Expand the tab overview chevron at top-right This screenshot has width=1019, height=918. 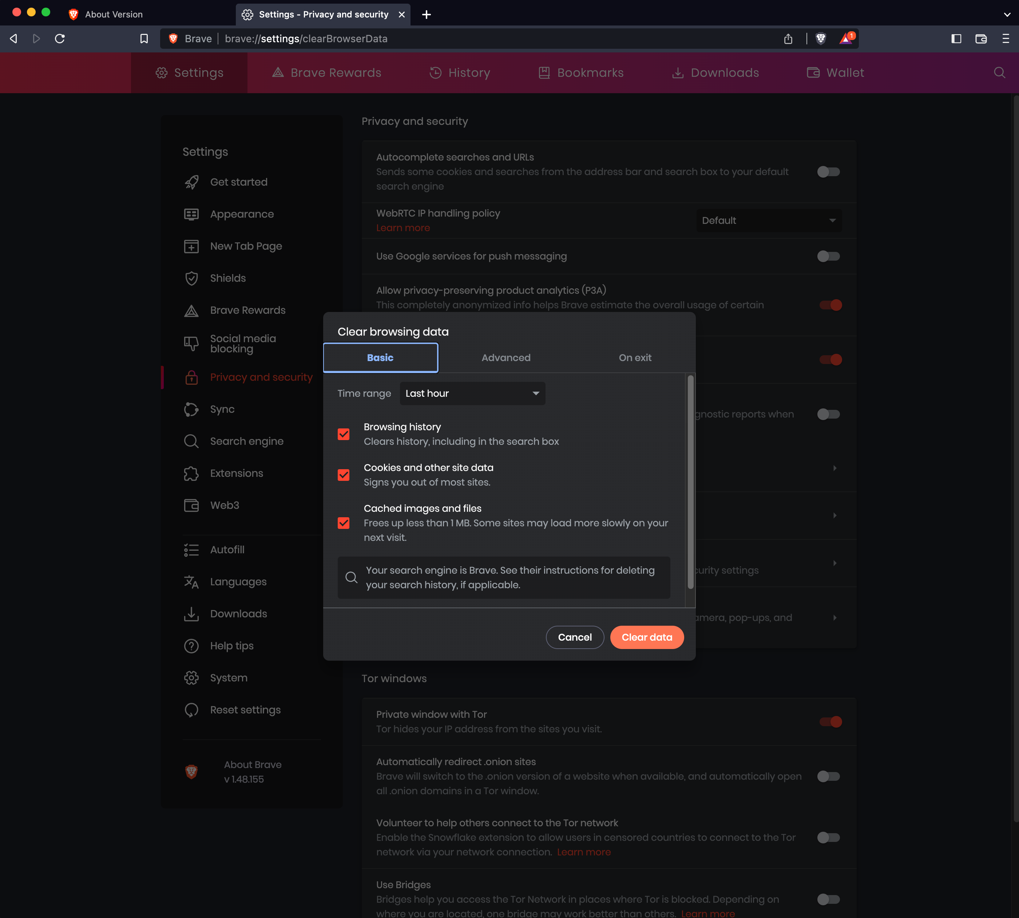(x=1007, y=14)
